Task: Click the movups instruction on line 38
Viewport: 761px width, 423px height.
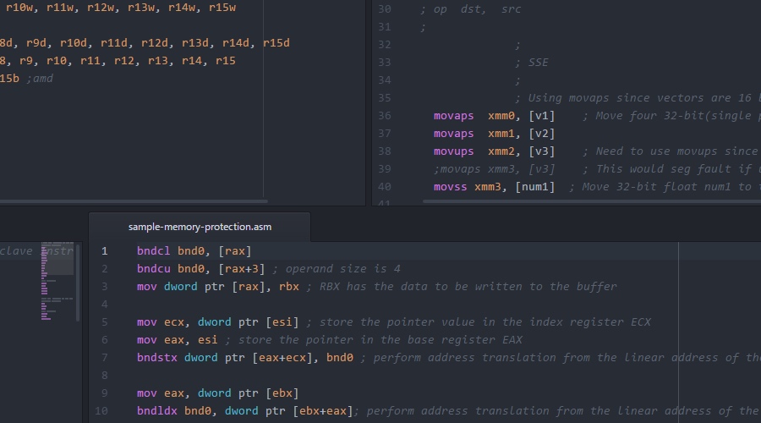Action: point(453,151)
